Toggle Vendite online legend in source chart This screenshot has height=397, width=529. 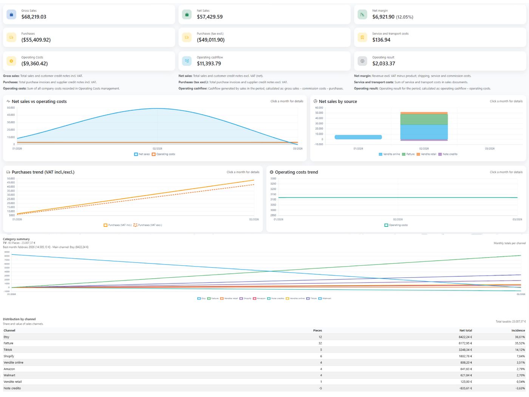click(x=389, y=154)
